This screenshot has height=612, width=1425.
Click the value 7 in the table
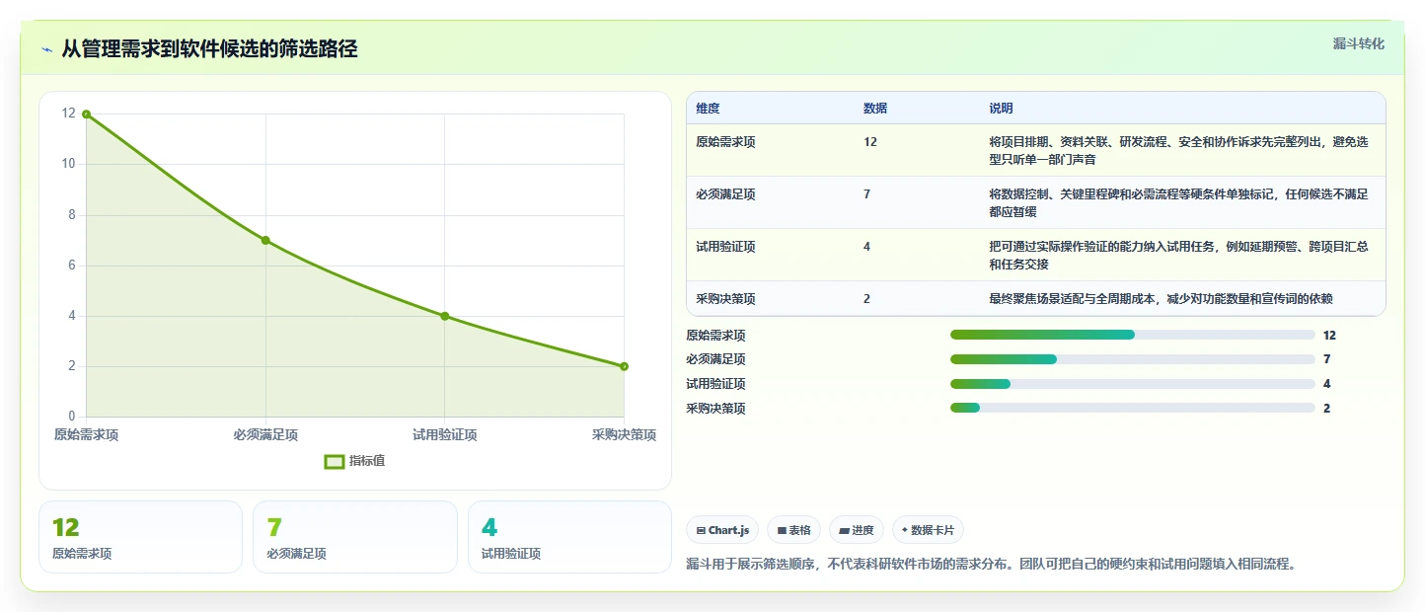pyautogui.click(x=867, y=194)
